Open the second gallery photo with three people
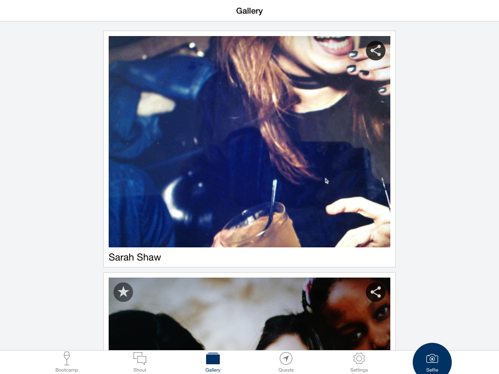The width and height of the screenshot is (499, 374). click(x=249, y=314)
